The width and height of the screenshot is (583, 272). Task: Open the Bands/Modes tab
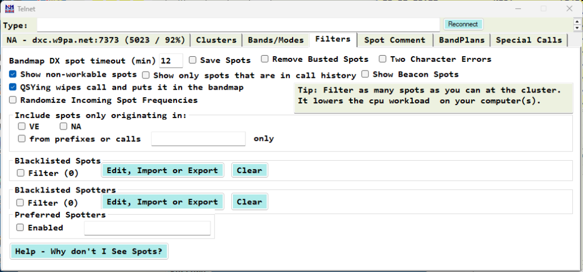pyautogui.click(x=276, y=40)
